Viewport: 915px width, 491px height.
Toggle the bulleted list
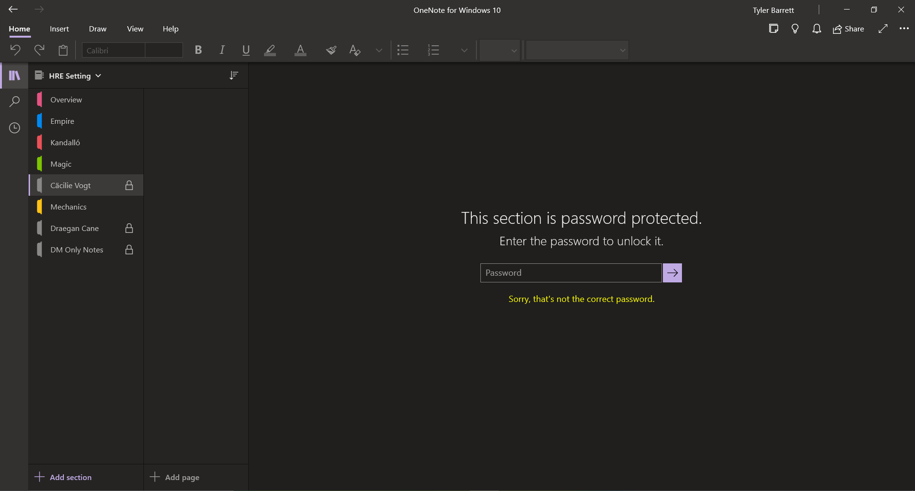coord(403,50)
